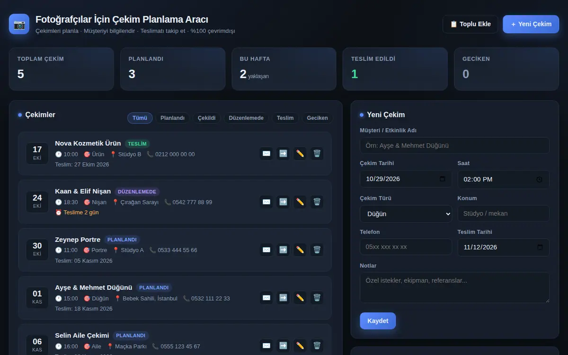Focus the Müşteri / Etkinlik Adı field
This screenshot has height=355, width=568.
click(455, 145)
